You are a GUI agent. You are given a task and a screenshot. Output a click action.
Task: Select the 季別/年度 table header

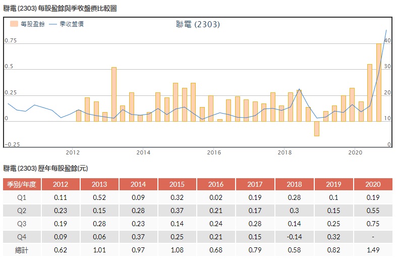(22, 184)
